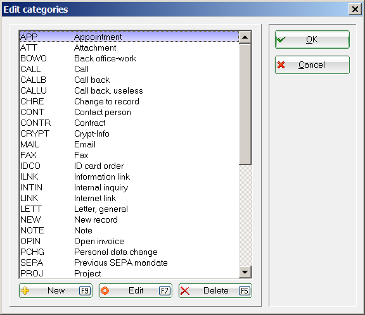
Task: Select the Crypt-Info category
Action: pyautogui.click(x=129, y=133)
